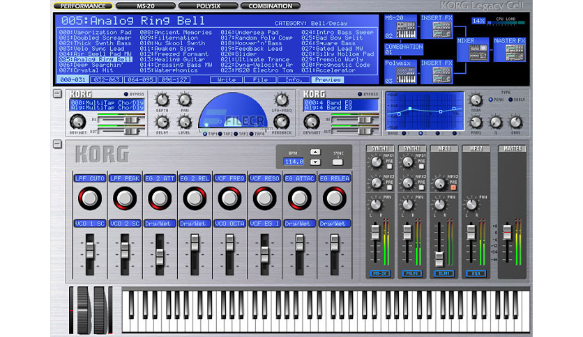
Task: Open the 4 Band EQ effect program selector
Action: (x=341, y=105)
